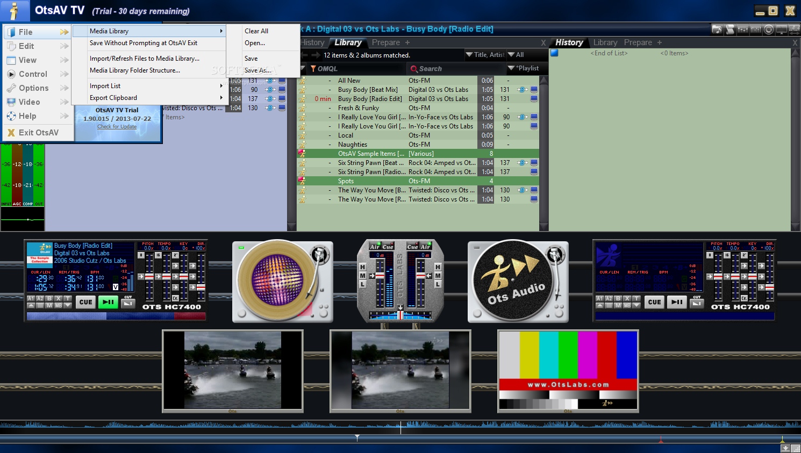This screenshot has width=801, height=453.
Task: Toggle the left channel L button on the mixer
Action: pos(362,284)
